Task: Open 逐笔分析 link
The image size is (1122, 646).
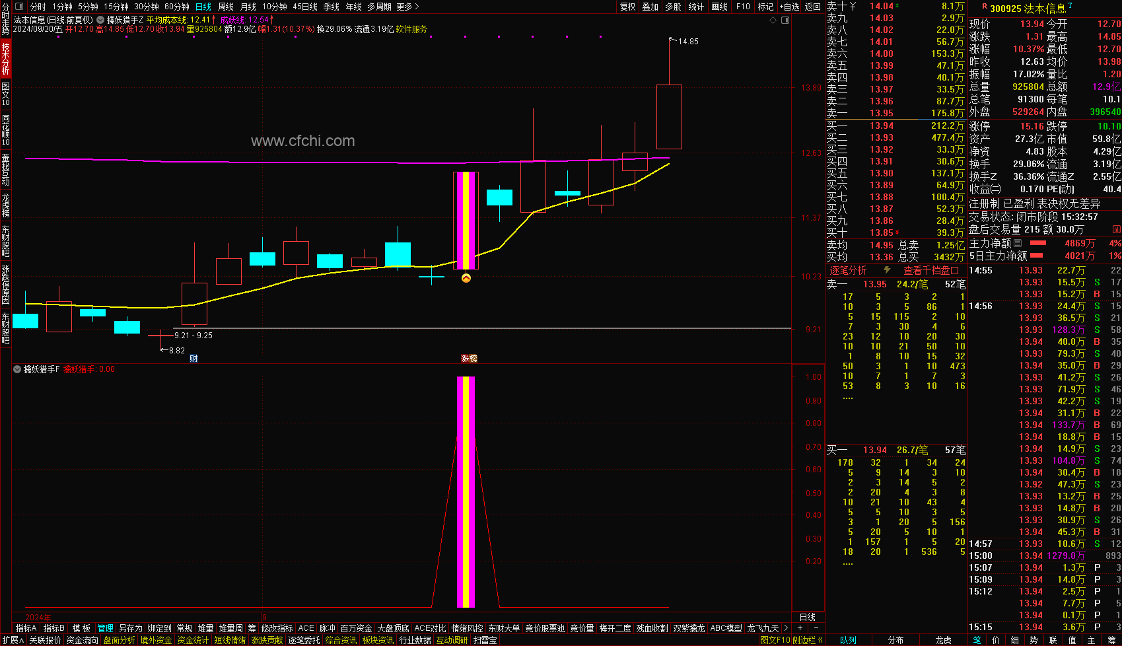Action: [x=848, y=270]
